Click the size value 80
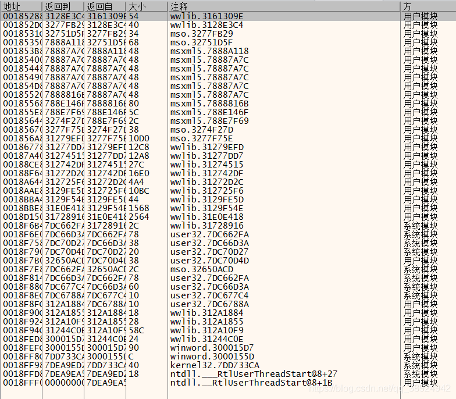 (134, 104)
